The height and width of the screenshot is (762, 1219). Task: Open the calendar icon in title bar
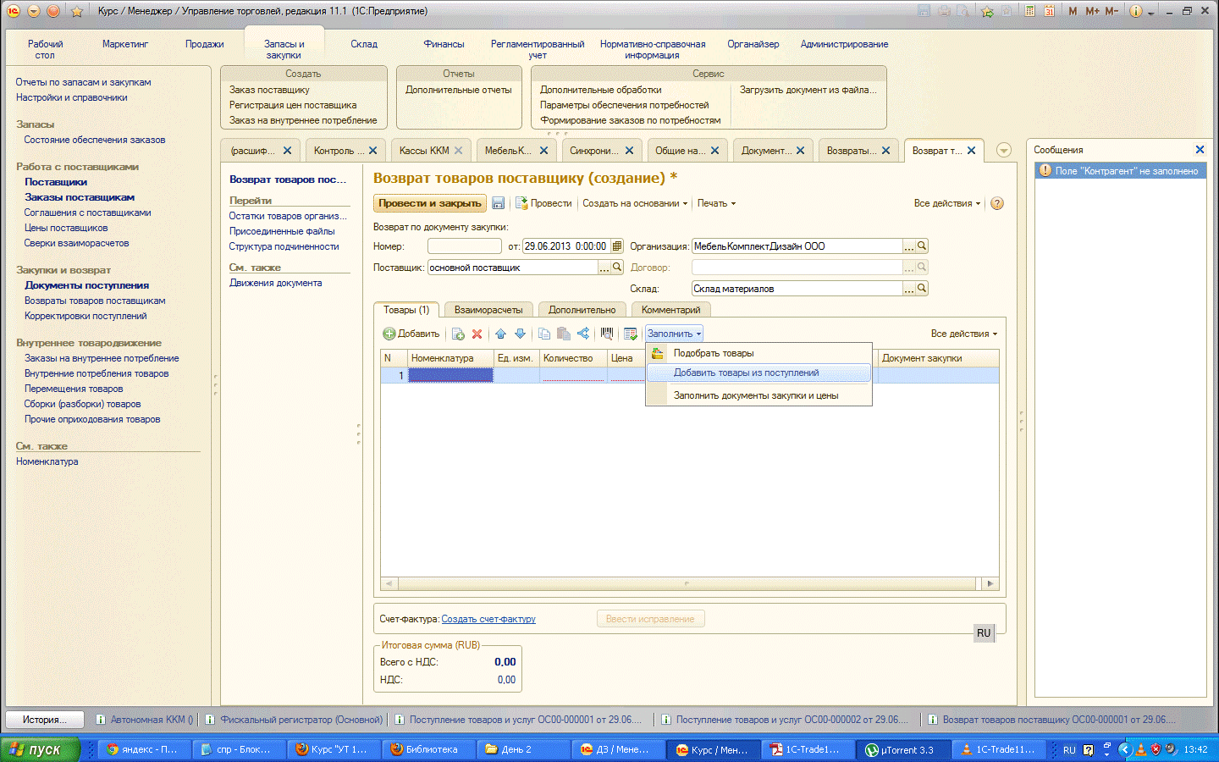coord(1050,11)
